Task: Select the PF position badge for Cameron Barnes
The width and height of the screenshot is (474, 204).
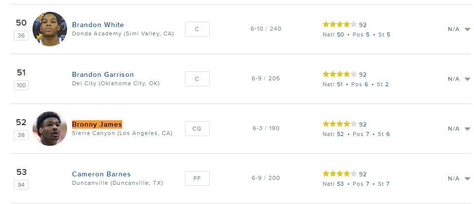Action: (197, 178)
